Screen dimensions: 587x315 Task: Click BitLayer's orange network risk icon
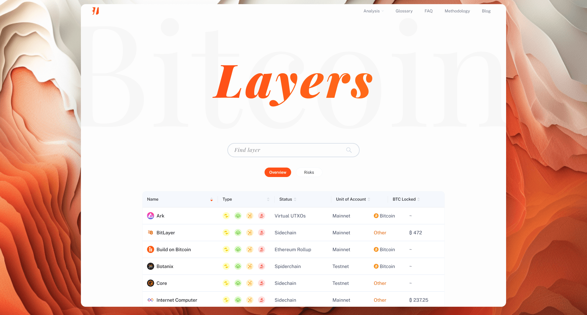click(x=250, y=233)
